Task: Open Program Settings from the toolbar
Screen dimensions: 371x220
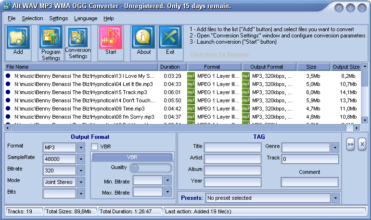Action: pos(51,37)
